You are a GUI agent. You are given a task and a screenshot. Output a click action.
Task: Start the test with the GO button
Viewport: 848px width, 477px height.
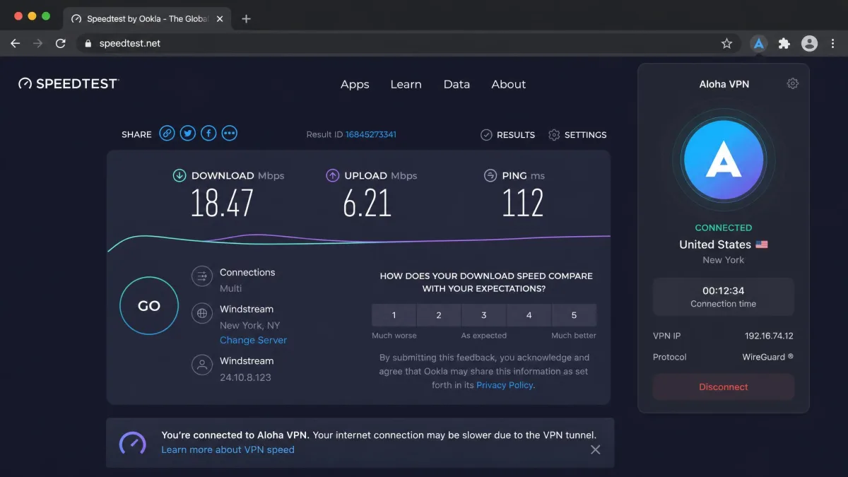(149, 306)
